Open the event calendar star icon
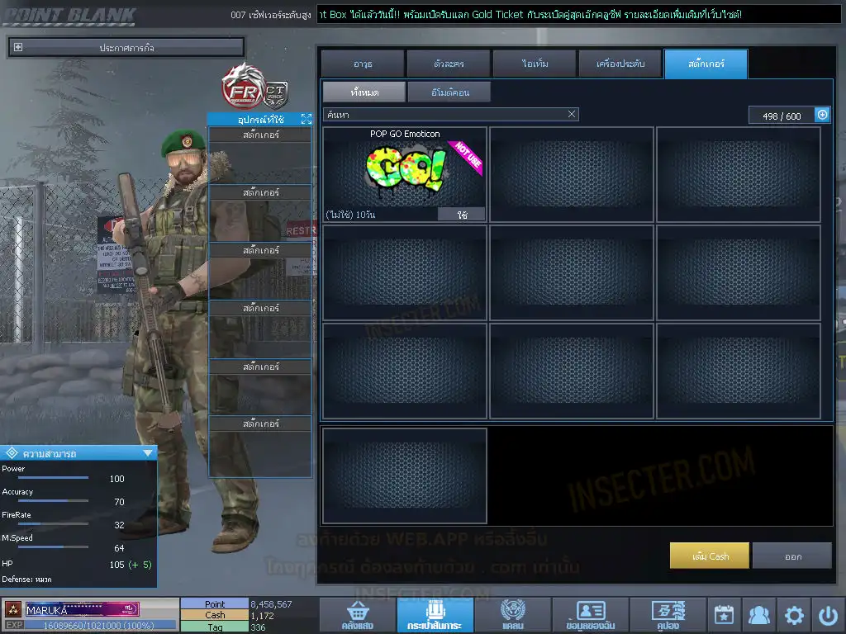 tap(724, 615)
